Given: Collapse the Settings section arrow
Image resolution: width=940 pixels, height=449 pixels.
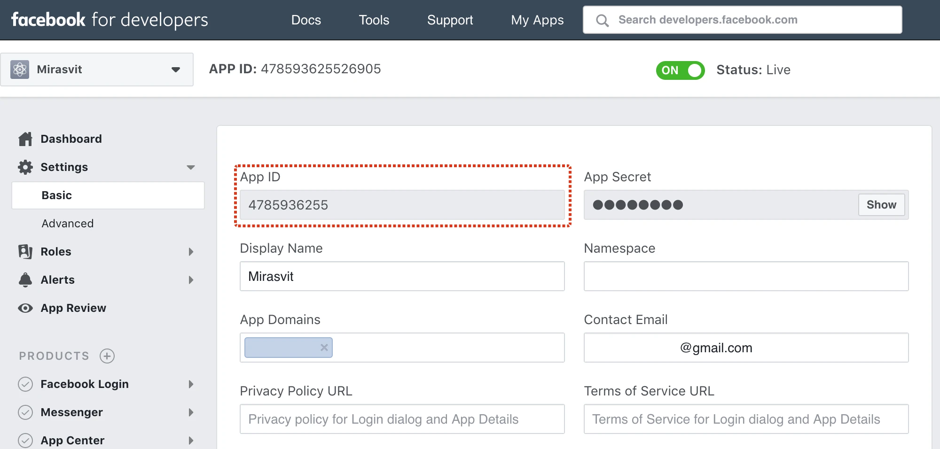Looking at the screenshot, I should coord(190,167).
